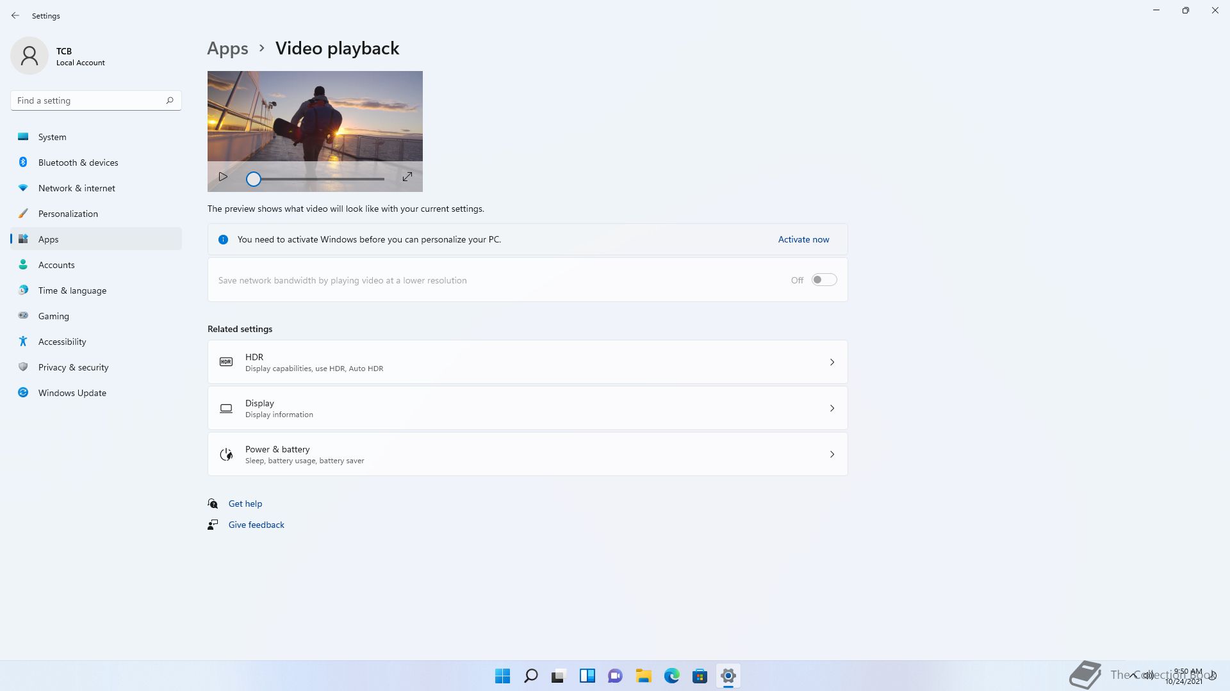
Task: Open Time & language settings
Action: coord(96,290)
